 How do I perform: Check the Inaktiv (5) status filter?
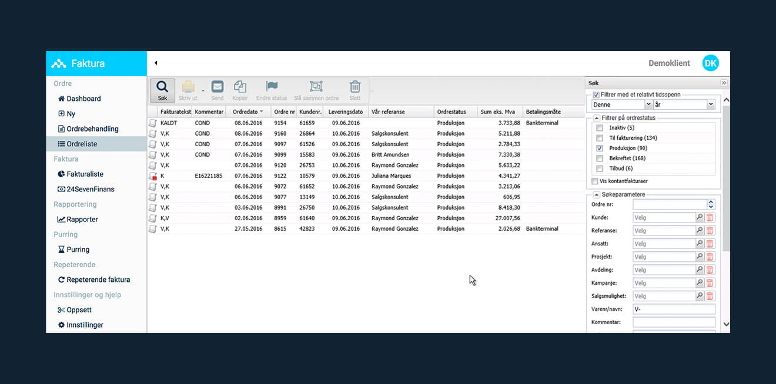tap(600, 127)
